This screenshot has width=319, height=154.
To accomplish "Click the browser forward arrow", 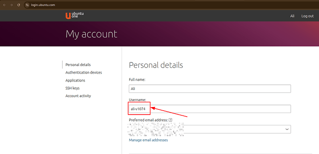I will [x=12, y=5].
